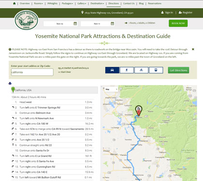Click the Register link

186,13
